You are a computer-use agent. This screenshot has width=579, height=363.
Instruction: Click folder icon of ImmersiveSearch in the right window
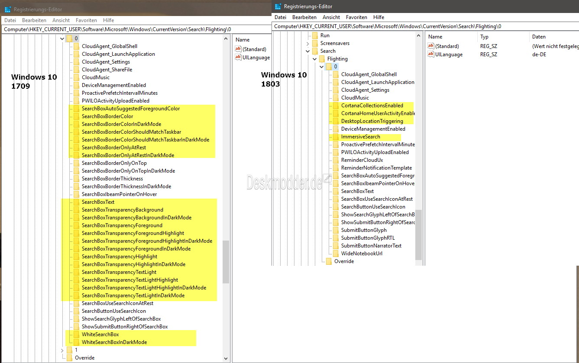[336, 137]
